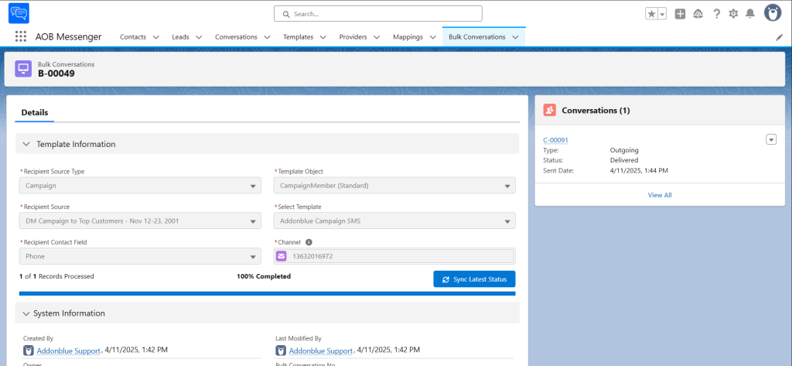Open the Select Template dropdown
Viewport: 792px width, 366px height.
coord(394,221)
